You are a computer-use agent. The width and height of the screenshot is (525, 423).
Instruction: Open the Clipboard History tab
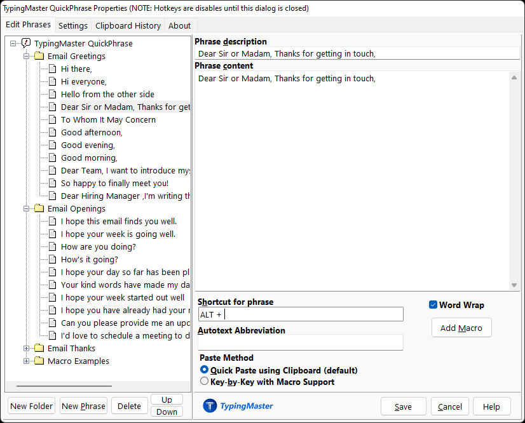click(x=128, y=26)
